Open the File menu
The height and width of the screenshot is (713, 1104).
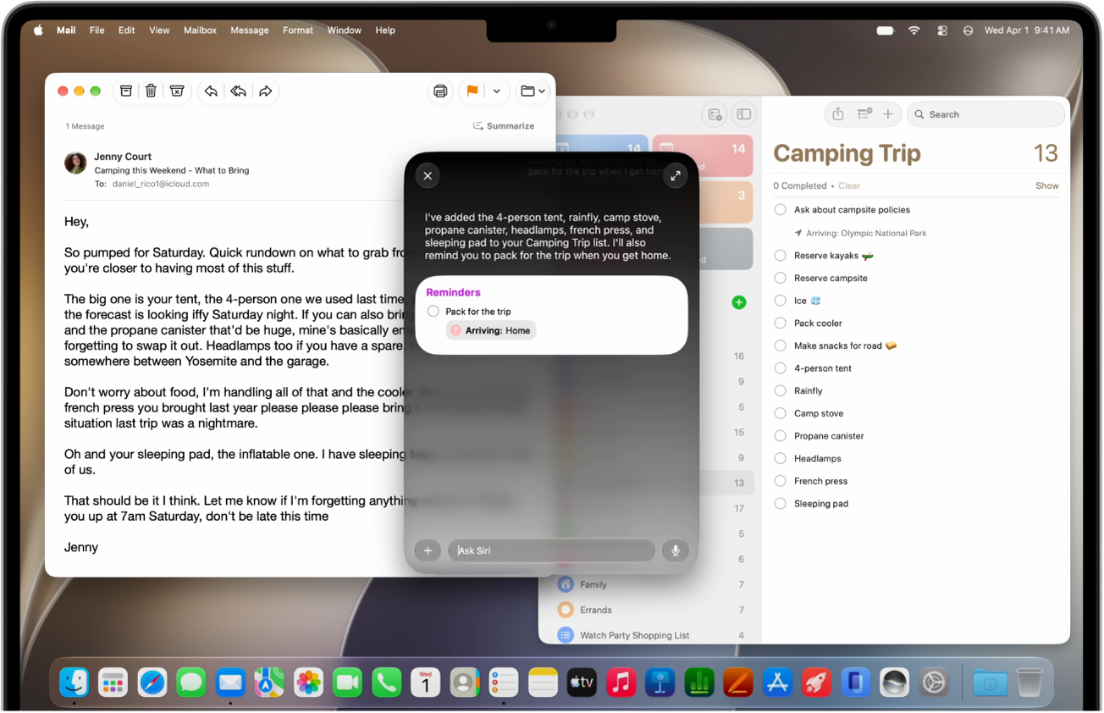97,30
